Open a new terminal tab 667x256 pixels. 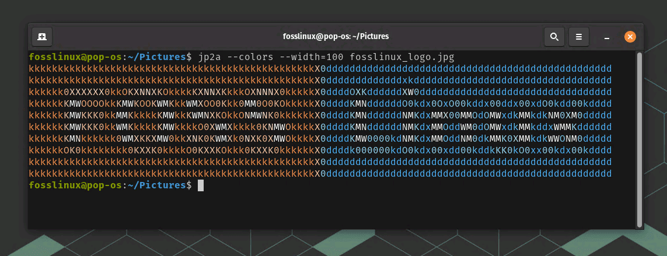point(42,37)
